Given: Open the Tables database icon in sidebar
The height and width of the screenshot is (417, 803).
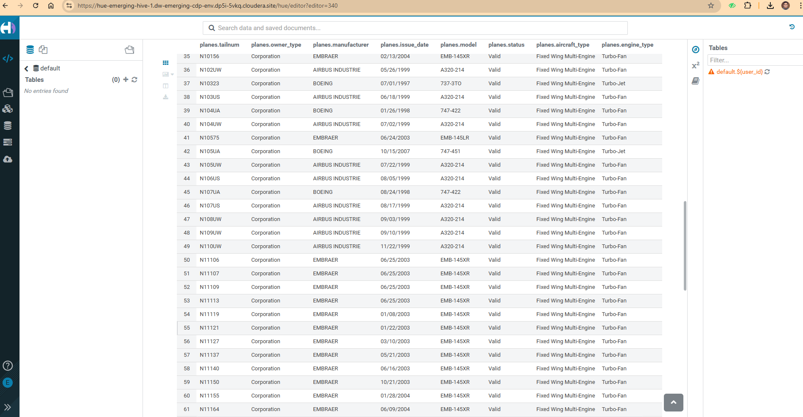Looking at the screenshot, I should pyautogui.click(x=8, y=126).
